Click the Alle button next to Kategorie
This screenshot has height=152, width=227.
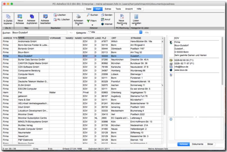click(x=147, y=33)
